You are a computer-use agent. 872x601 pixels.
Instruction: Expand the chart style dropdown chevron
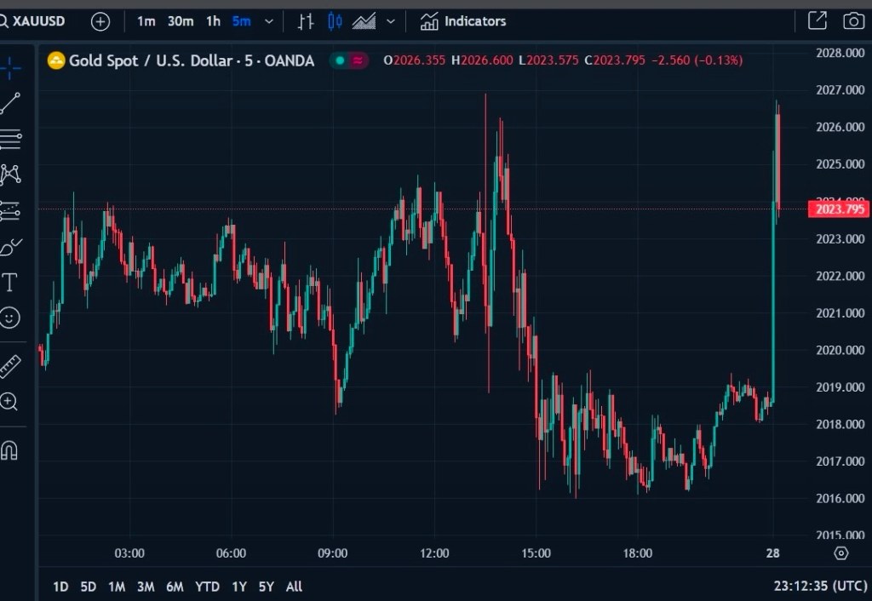pos(391,21)
